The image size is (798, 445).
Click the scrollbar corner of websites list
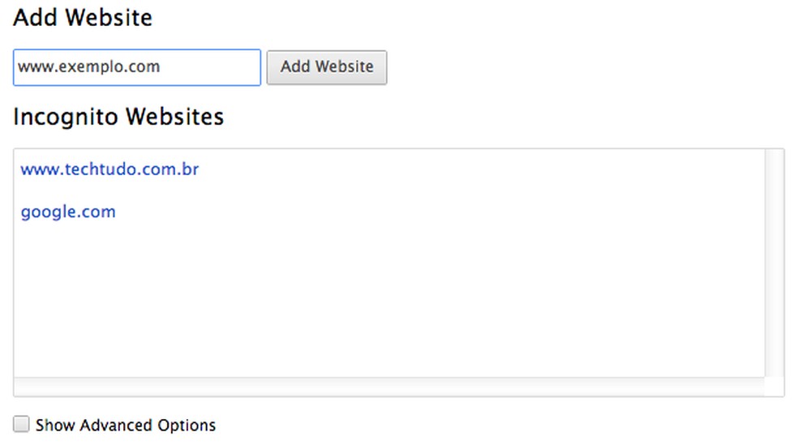[x=774, y=387]
